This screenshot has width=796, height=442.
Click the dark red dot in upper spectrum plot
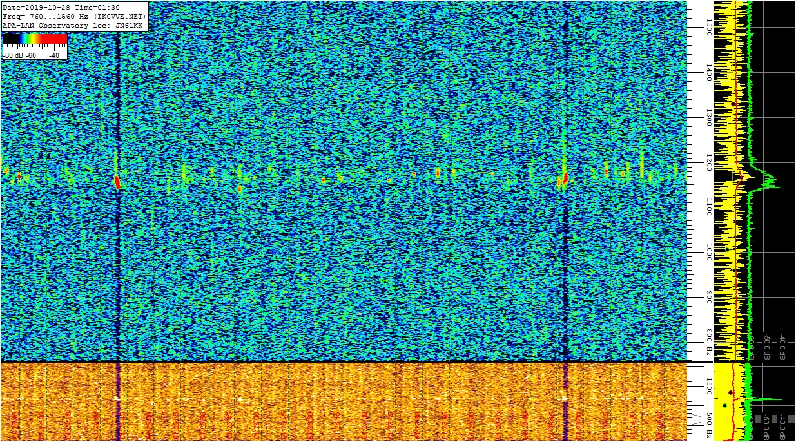pos(733,104)
